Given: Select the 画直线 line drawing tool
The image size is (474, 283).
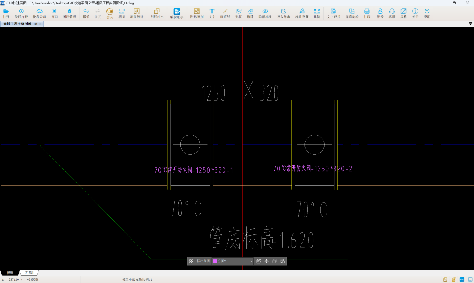Looking at the screenshot, I should pyautogui.click(x=225, y=13).
